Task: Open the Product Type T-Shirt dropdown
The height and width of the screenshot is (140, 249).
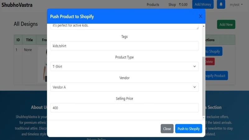Action: tap(124, 66)
